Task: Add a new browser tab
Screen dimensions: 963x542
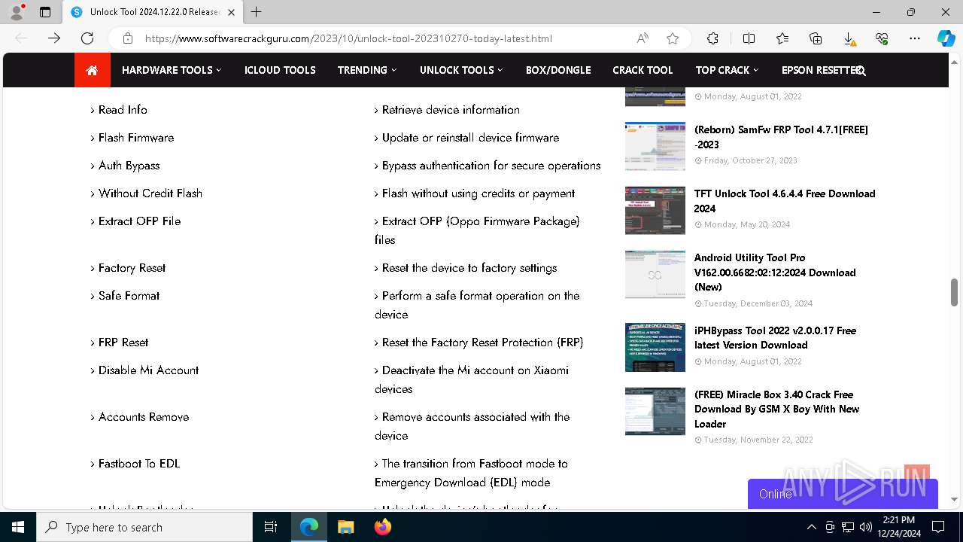Action: [x=257, y=12]
